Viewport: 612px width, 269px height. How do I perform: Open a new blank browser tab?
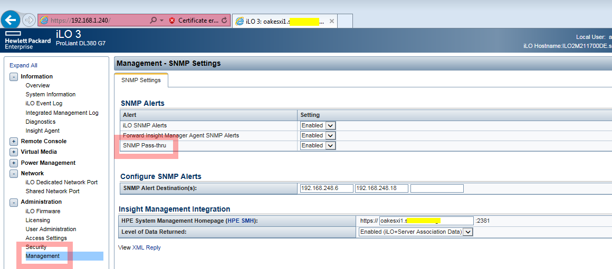pos(345,21)
